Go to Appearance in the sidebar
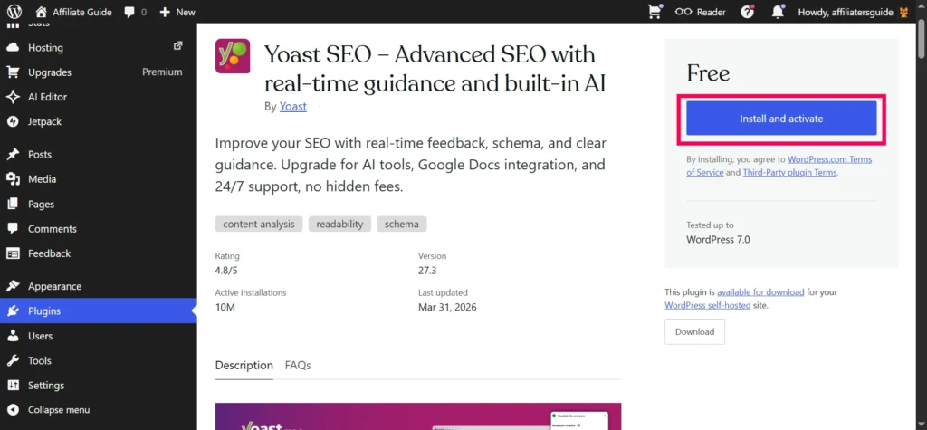The height and width of the screenshot is (430, 927). (54, 286)
